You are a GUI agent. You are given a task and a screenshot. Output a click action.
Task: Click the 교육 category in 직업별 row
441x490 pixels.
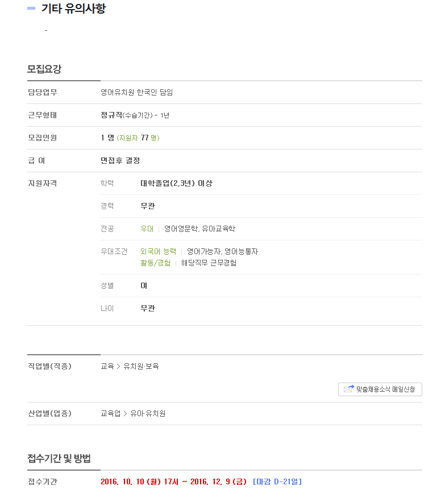click(x=107, y=366)
